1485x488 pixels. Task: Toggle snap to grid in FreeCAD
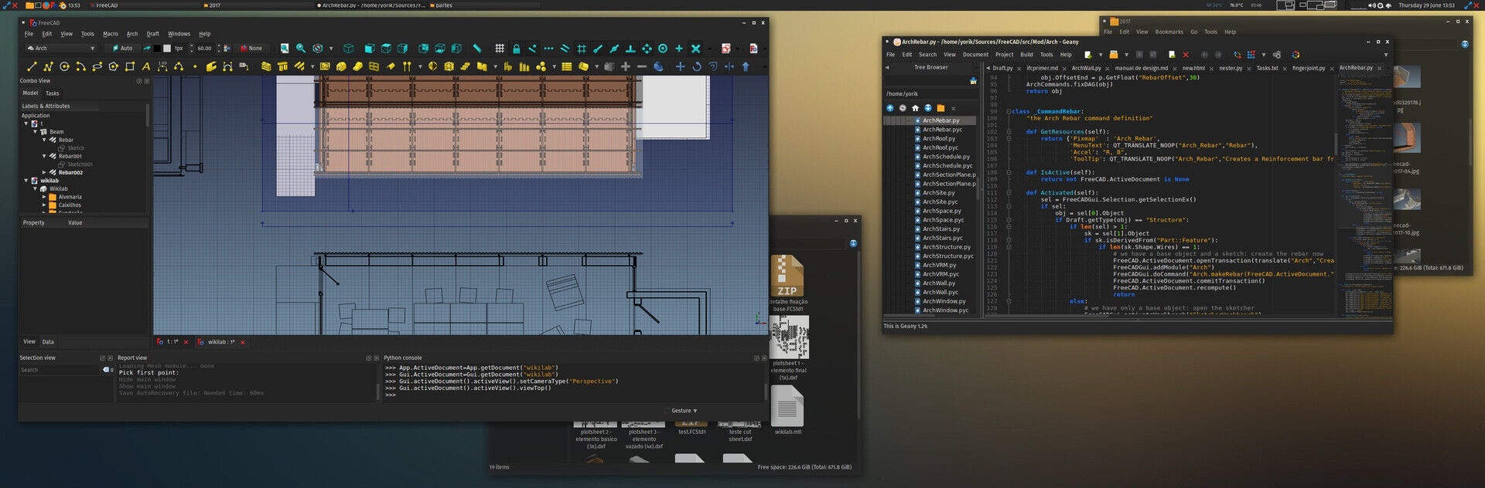click(x=582, y=48)
